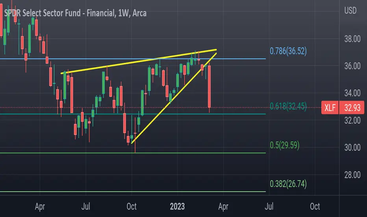Viewport: 367px width, 217px height.
Task: Select the 0.618(32.45) Fibonacci label
Action: (x=288, y=106)
